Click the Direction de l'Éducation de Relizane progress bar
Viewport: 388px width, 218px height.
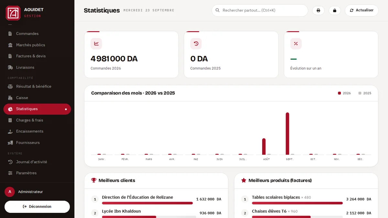pyautogui.click(x=147, y=203)
